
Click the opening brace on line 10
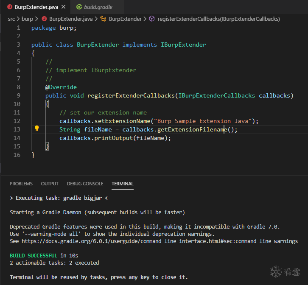click(47, 104)
